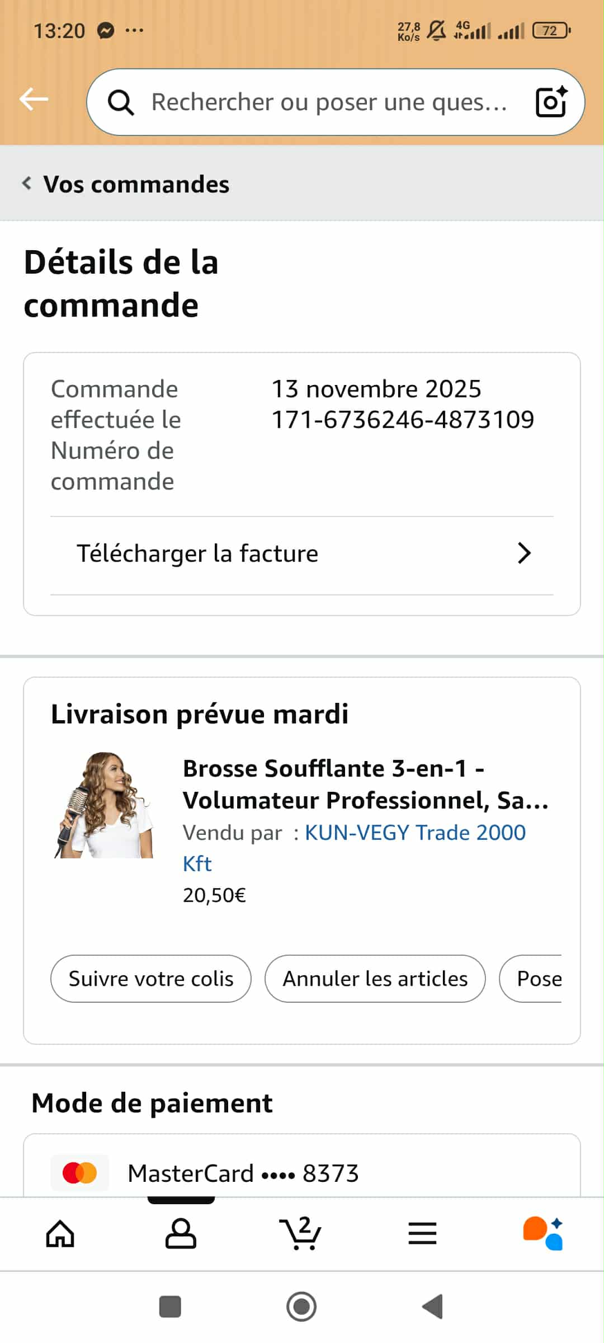Focus the Rechercher search field
604x1343 pixels.
click(x=329, y=102)
